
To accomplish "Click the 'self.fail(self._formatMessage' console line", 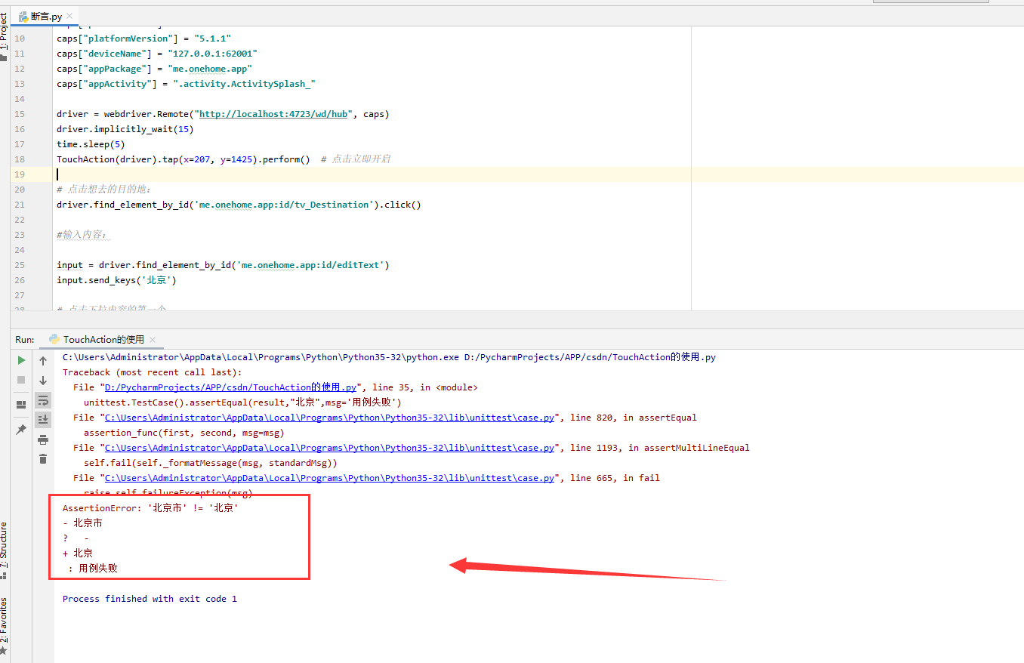I will click(211, 463).
